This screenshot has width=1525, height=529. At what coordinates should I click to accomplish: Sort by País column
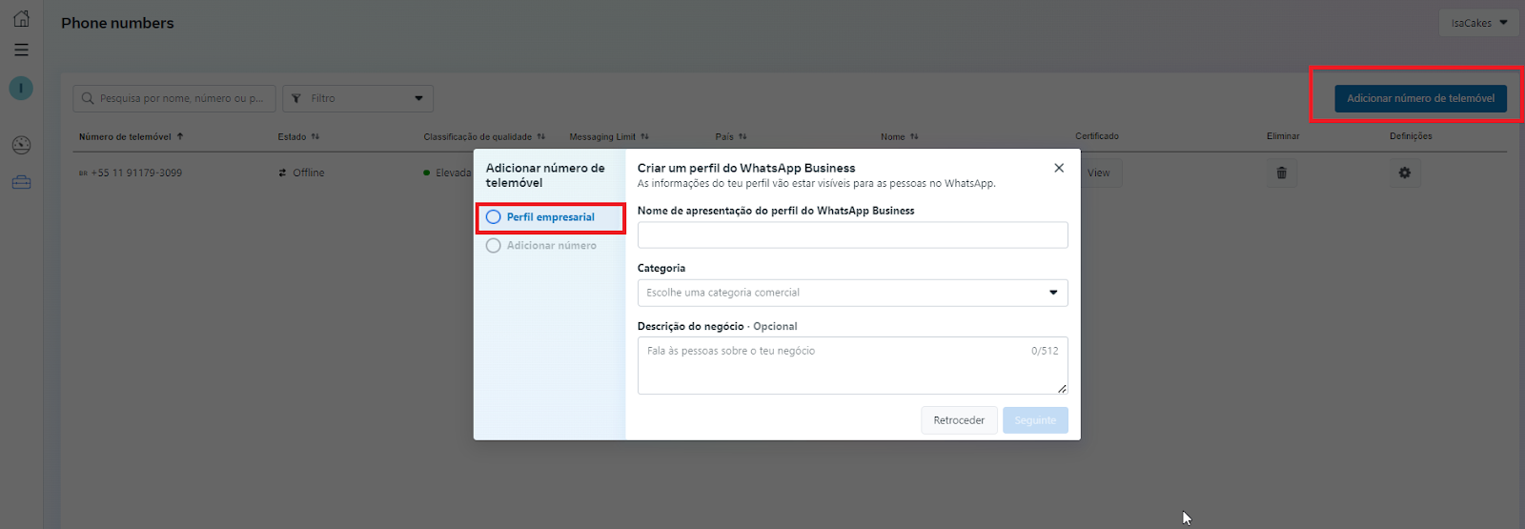tap(742, 136)
